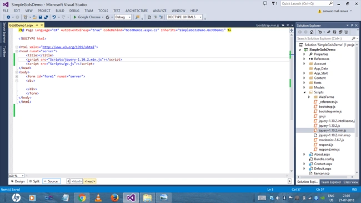
Task: Click the Undo arrow icon
Action: [x=54, y=17]
